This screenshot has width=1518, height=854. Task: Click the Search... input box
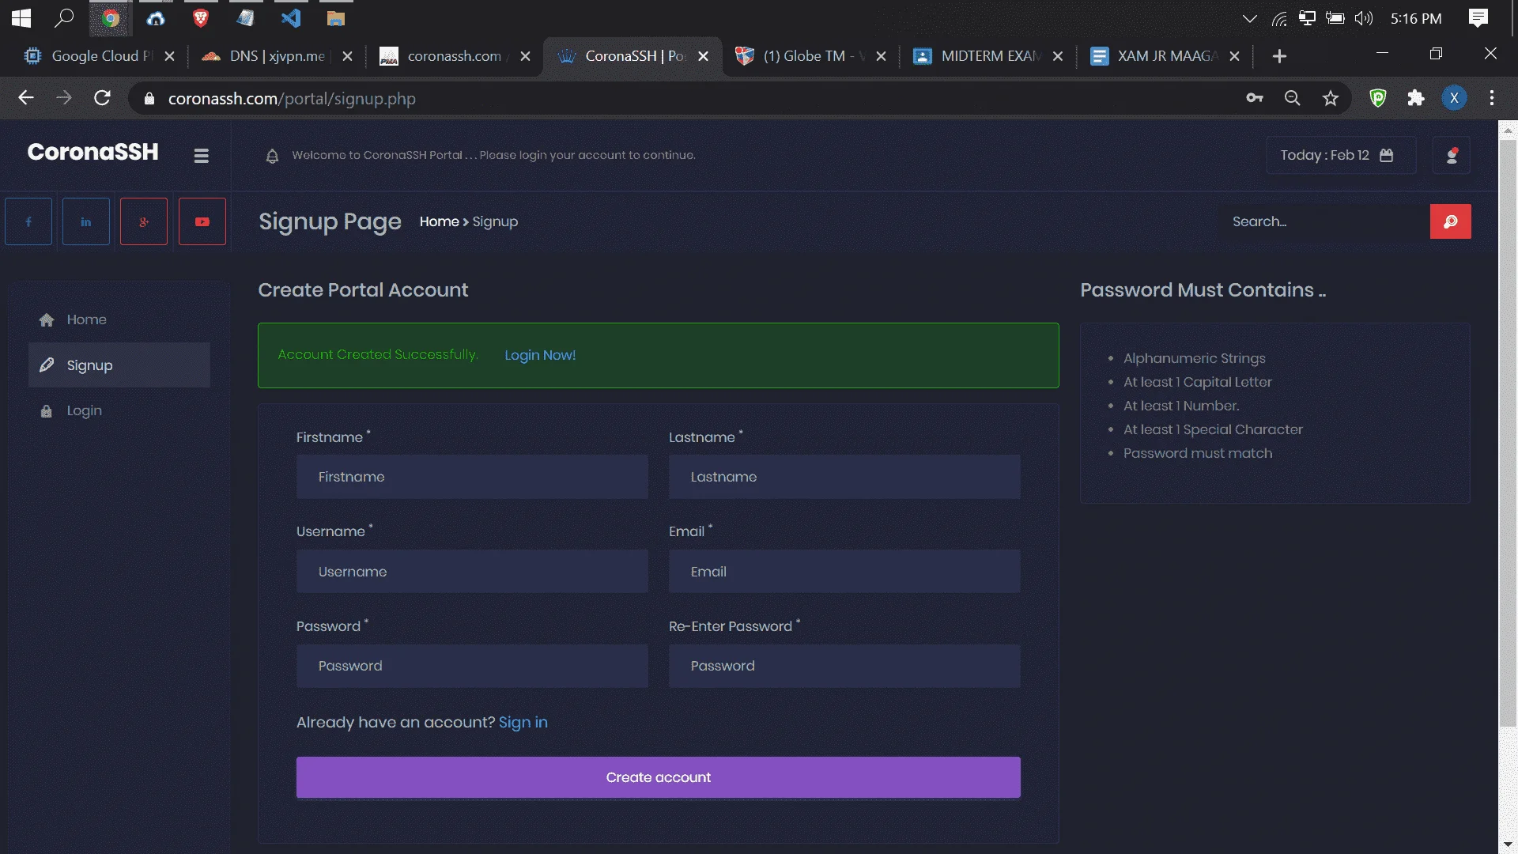1324,221
